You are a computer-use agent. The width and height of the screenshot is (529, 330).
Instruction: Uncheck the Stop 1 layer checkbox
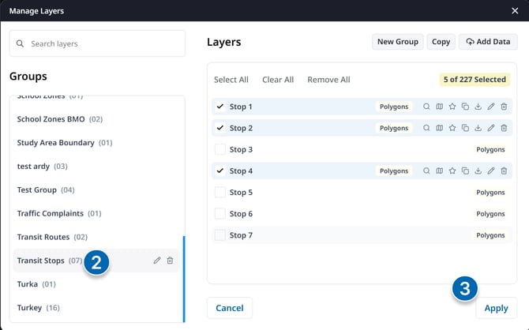[x=220, y=107]
